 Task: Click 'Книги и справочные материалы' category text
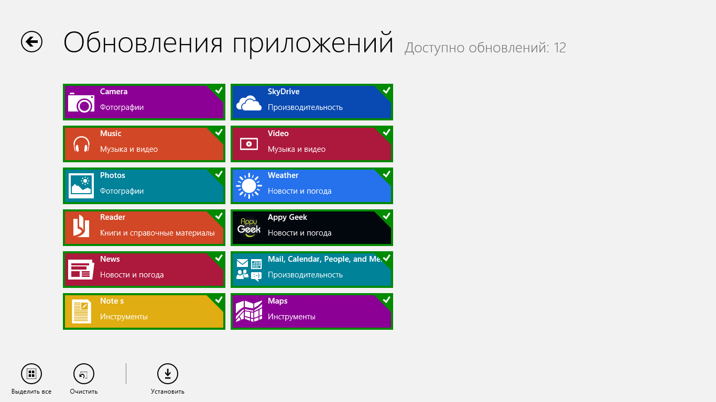point(157,233)
